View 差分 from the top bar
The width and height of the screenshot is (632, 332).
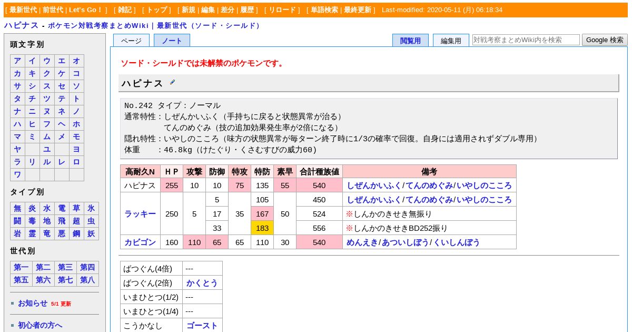click(228, 10)
